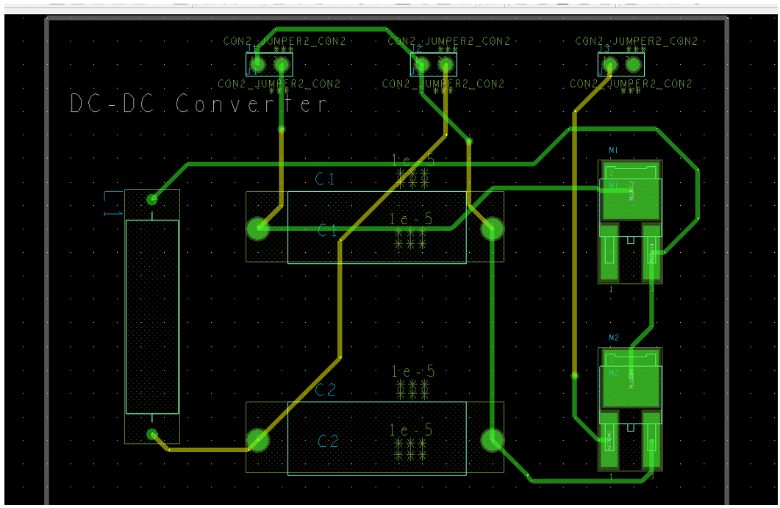Viewport: 780px width, 508px height.
Task: Select capacitor C1's right round pad
Action: pos(492,229)
